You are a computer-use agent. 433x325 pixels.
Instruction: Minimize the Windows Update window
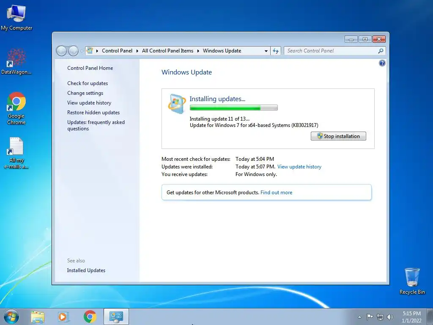coord(351,39)
